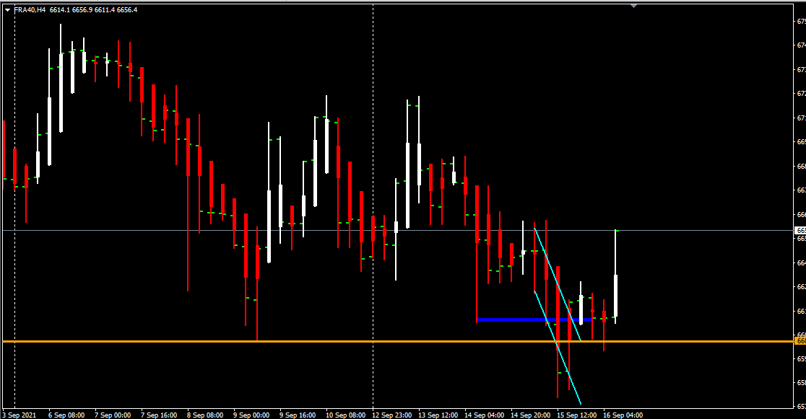Click the 8 Sep 08:00 time label
The image size is (806, 419).
[205, 415]
